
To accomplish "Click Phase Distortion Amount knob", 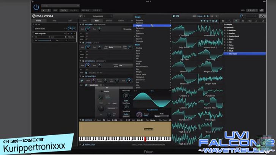I will click(139, 114).
